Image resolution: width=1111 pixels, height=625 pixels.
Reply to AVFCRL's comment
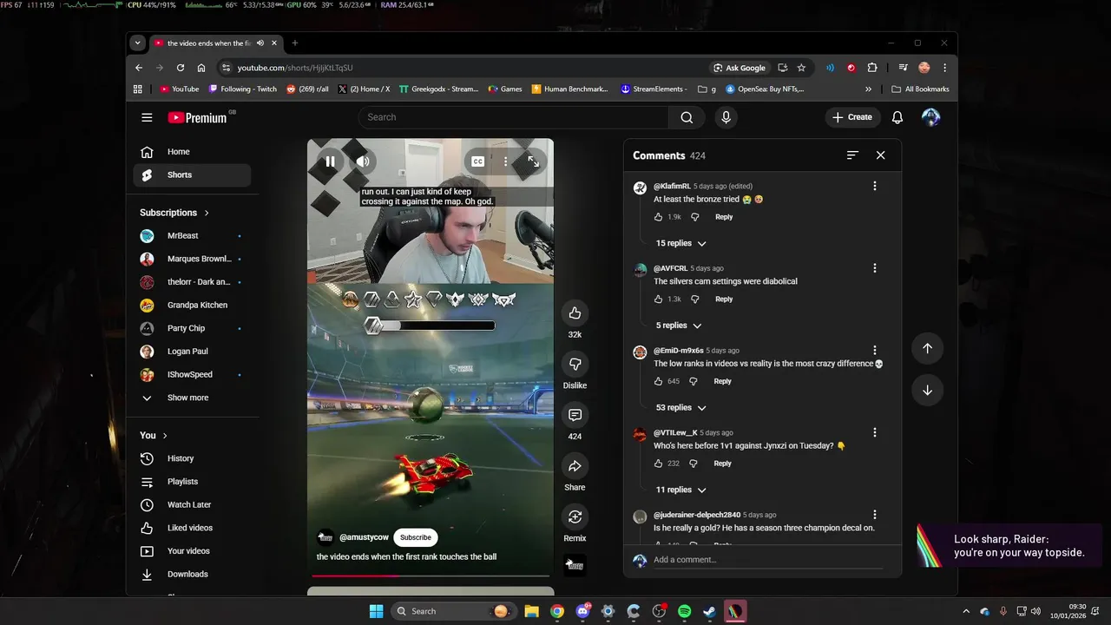pyautogui.click(x=724, y=299)
